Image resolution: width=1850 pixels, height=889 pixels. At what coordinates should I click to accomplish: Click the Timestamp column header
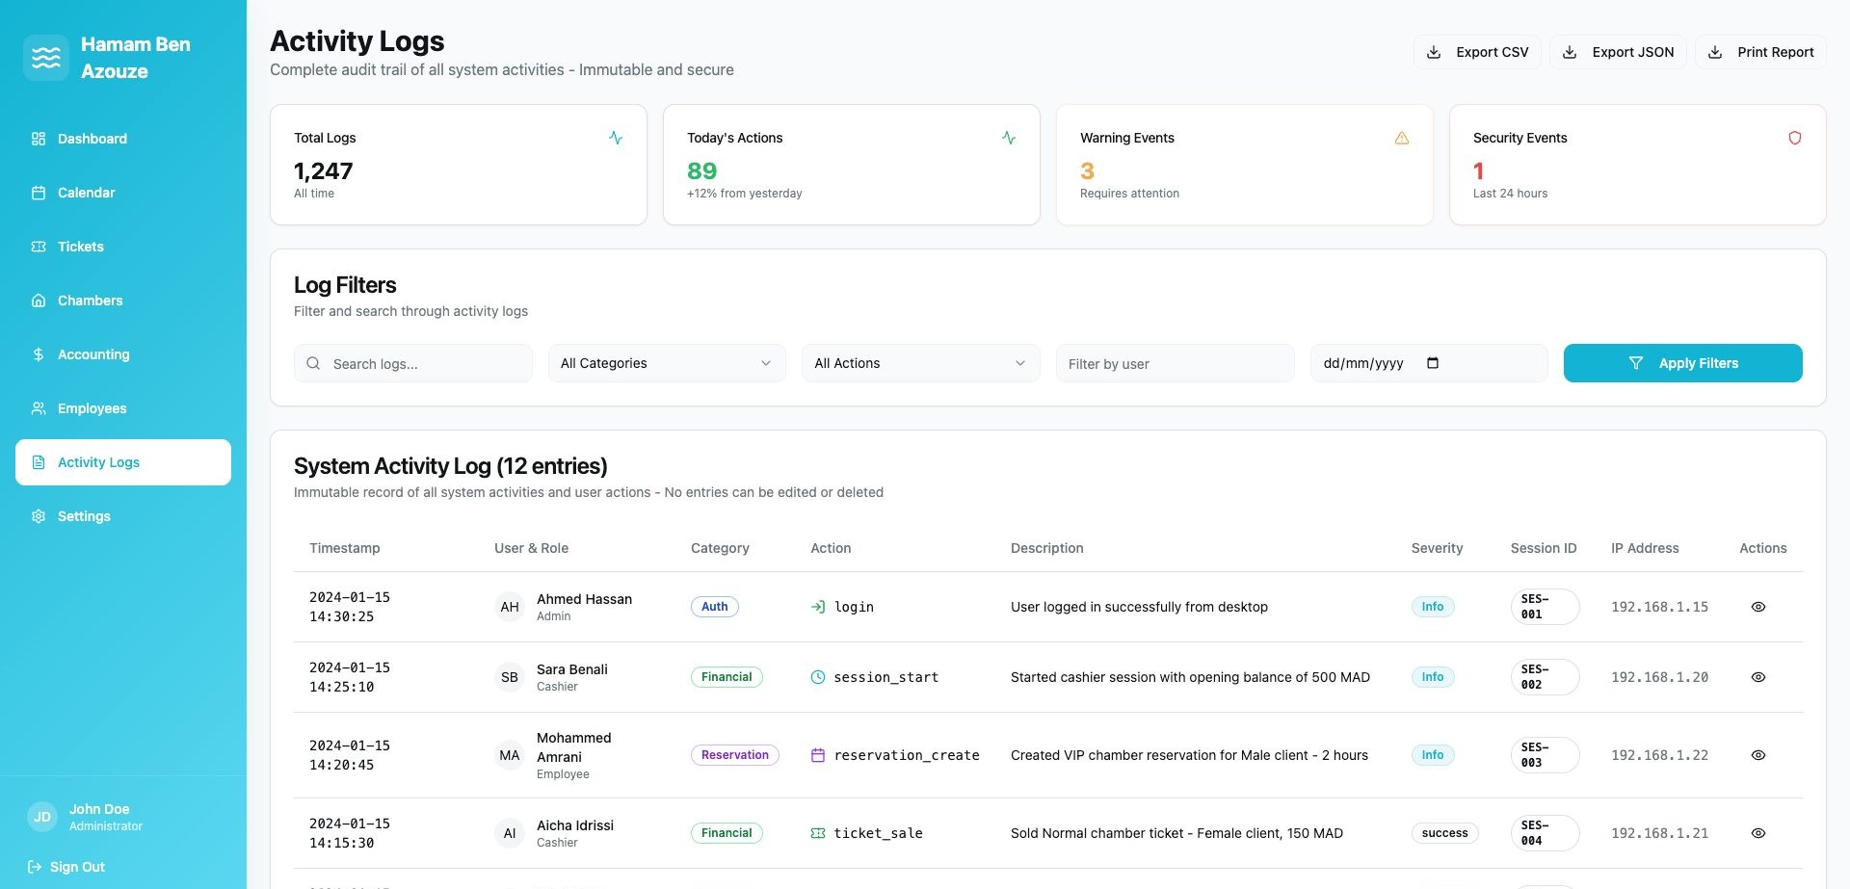(345, 548)
